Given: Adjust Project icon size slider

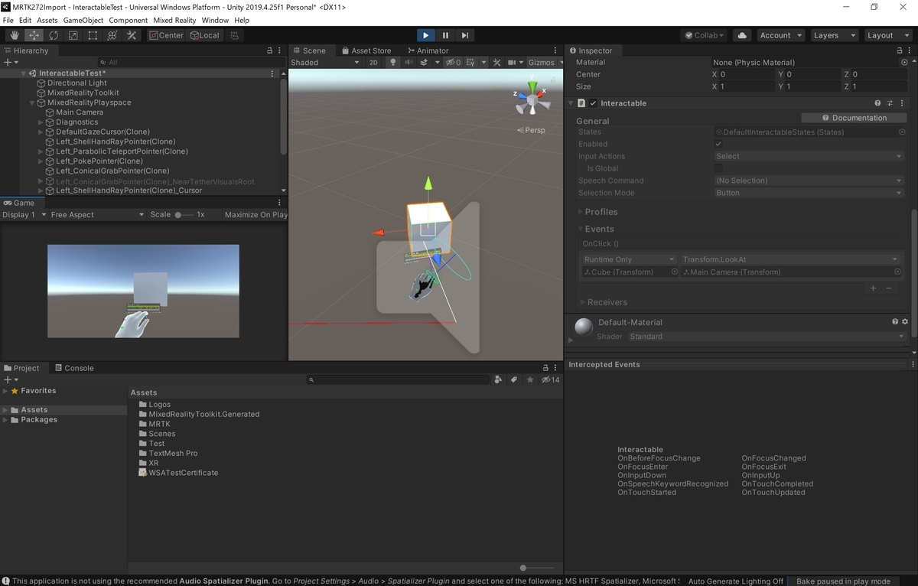Looking at the screenshot, I should (536, 568).
